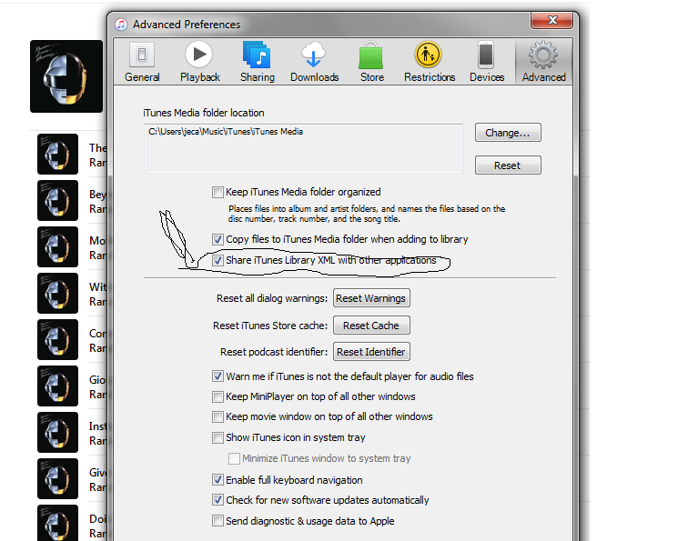Enable Send diagnostic & usage data to Apple
698x541 pixels.
[217, 520]
